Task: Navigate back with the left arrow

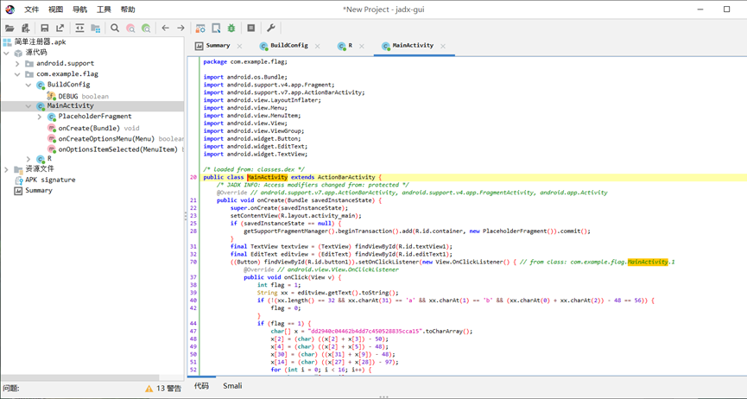Action: pos(166,28)
